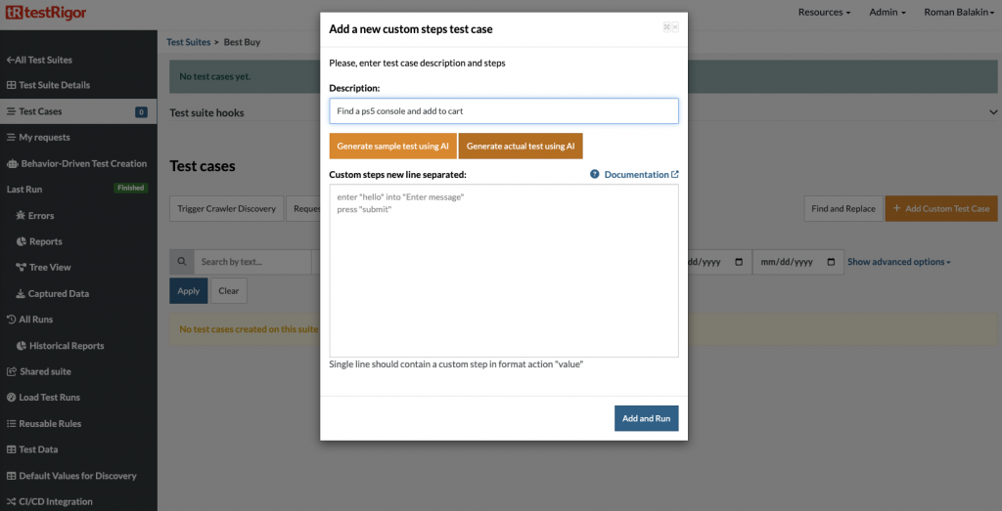Expand Show advanced options
The image size is (1002, 511).
click(x=898, y=262)
